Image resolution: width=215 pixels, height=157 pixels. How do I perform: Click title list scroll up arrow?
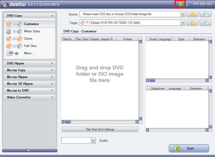pos(140,42)
